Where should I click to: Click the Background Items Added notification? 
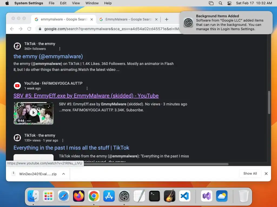pyautogui.click(x=226, y=23)
